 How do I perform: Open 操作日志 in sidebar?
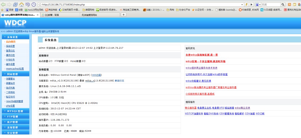tap(10, 55)
